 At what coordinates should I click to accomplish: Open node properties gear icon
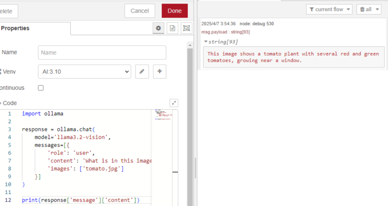tap(159, 29)
